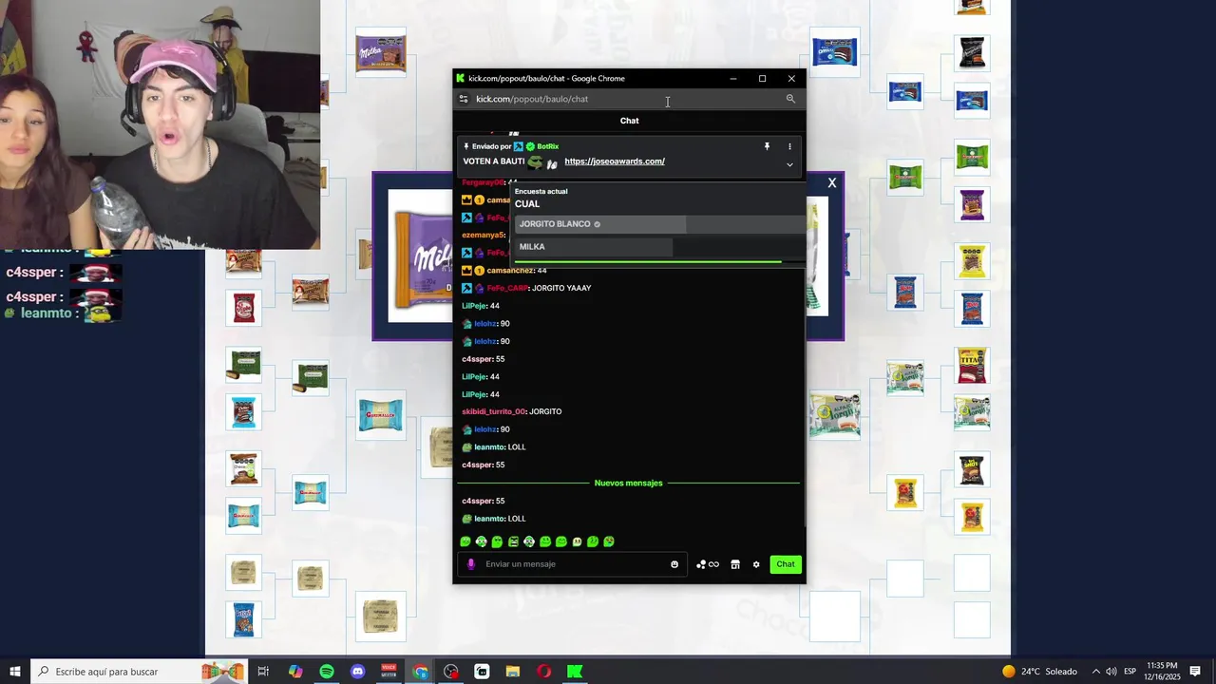Open Discord from the taskbar
Image resolution: width=1216 pixels, height=684 pixels.
tap(358, 672)
